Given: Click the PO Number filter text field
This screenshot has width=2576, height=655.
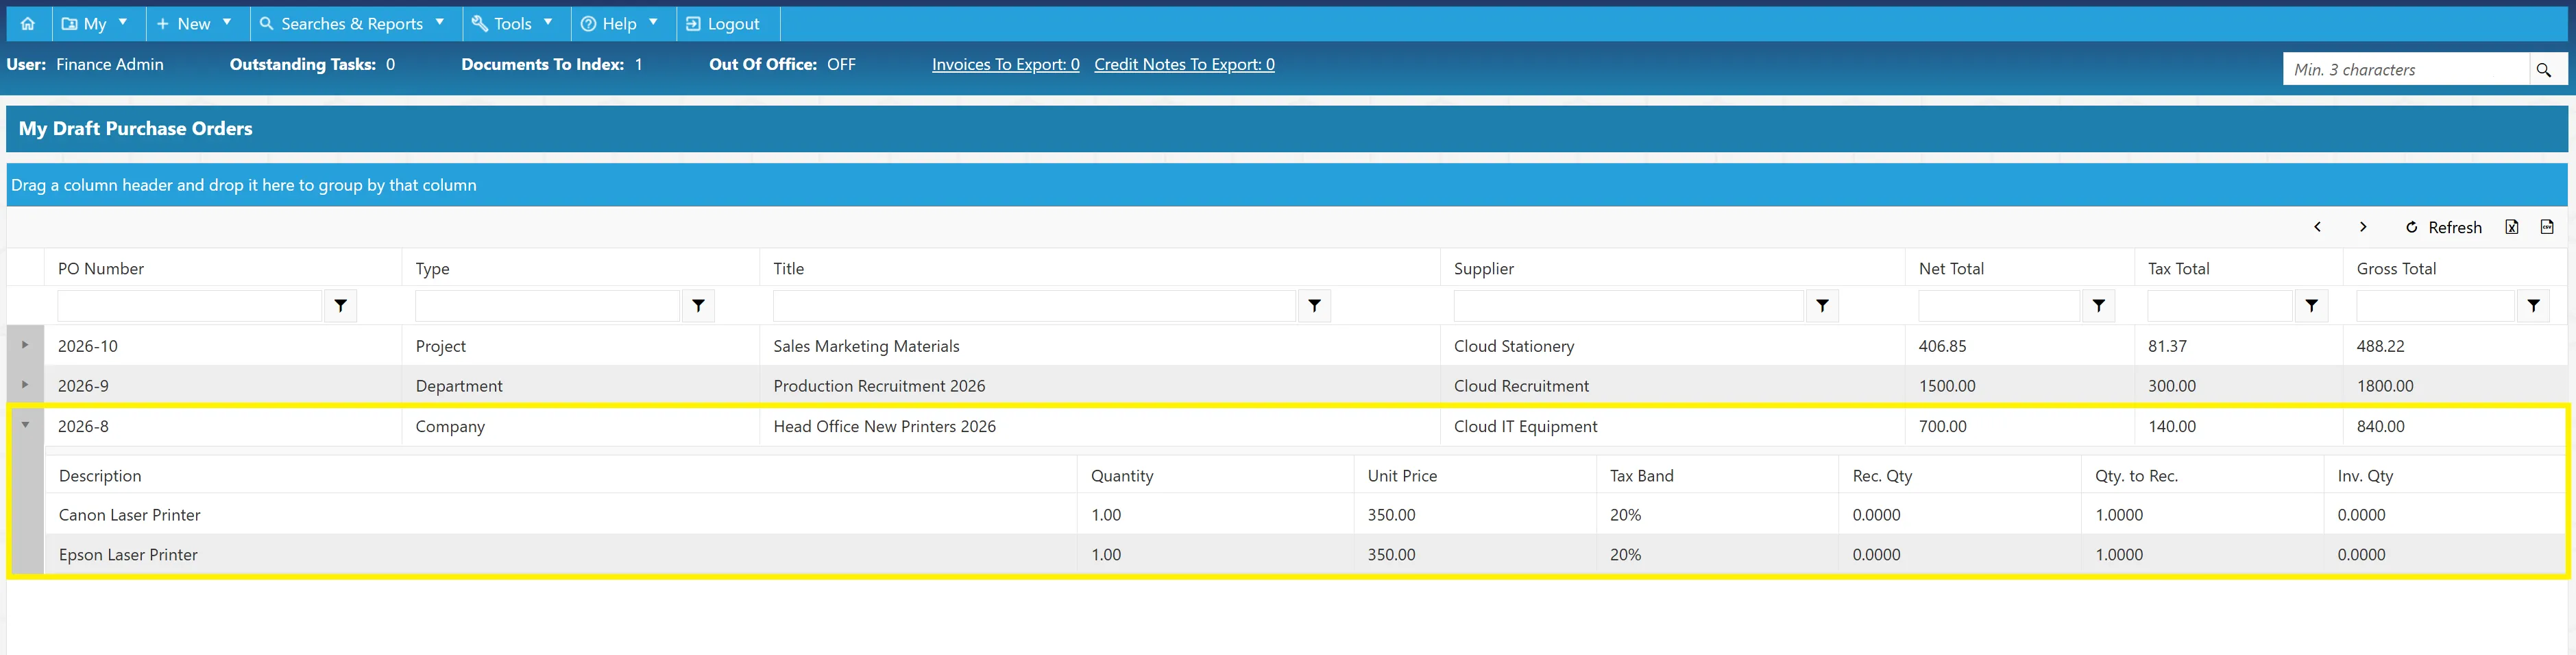Looking at the screenshot, I should click(190, 305).
